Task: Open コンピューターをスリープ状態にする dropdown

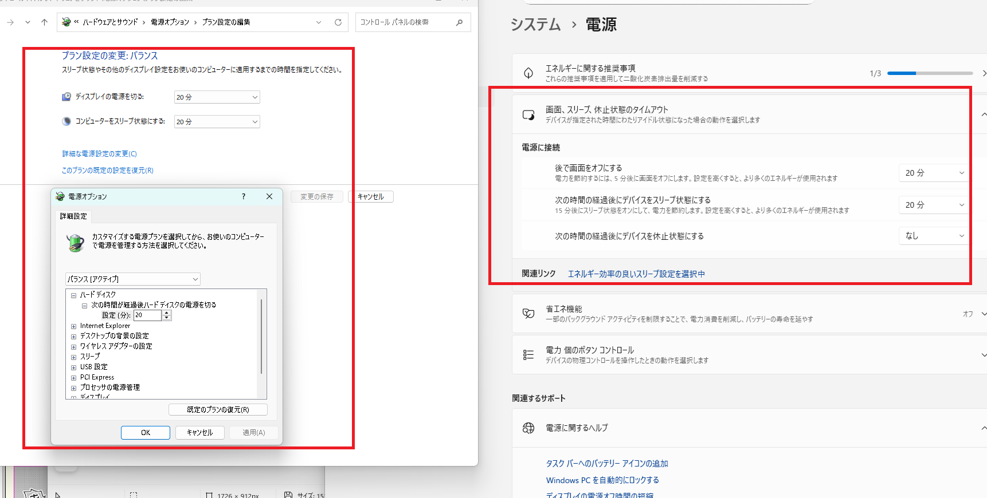Action: 217,122
